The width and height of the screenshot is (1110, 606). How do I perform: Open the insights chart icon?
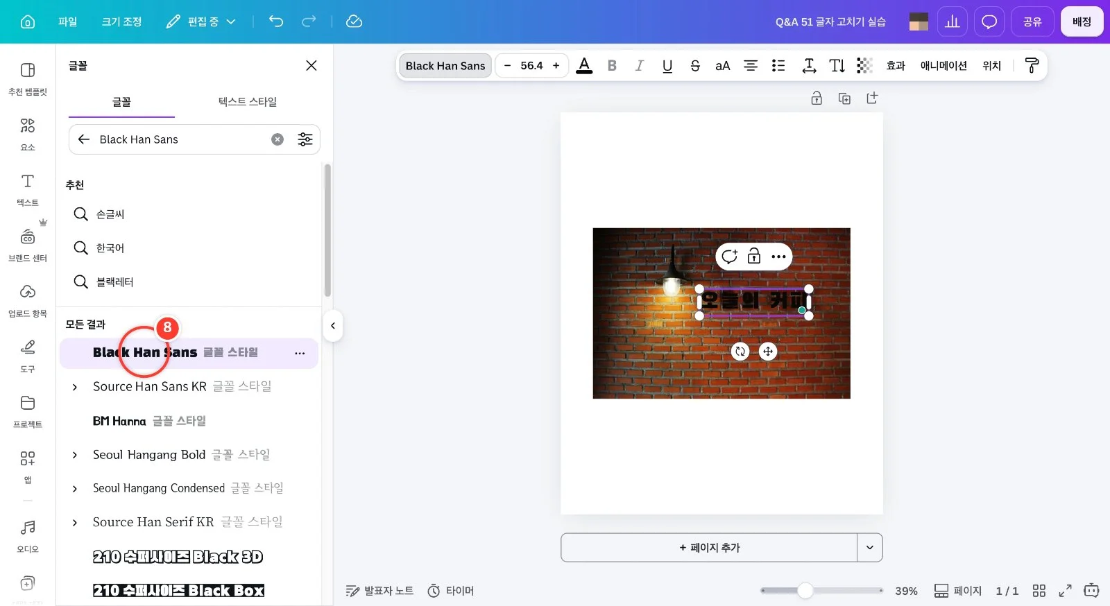point(953,21)
